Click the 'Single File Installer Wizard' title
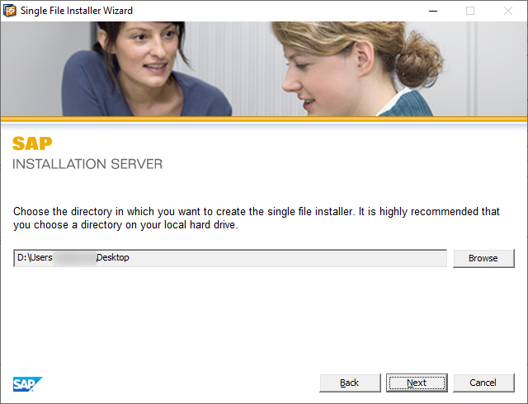This screenshot has height=404, width=528. point(77,11)
